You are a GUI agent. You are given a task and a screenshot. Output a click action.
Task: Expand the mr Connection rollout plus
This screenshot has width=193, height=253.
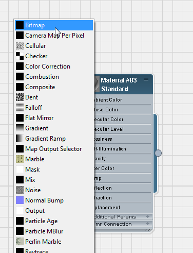pos(148,224)
